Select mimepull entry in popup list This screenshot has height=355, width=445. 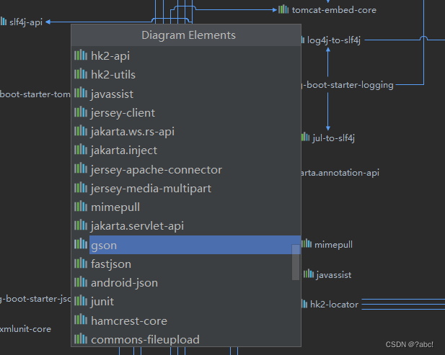pos(186,207)
